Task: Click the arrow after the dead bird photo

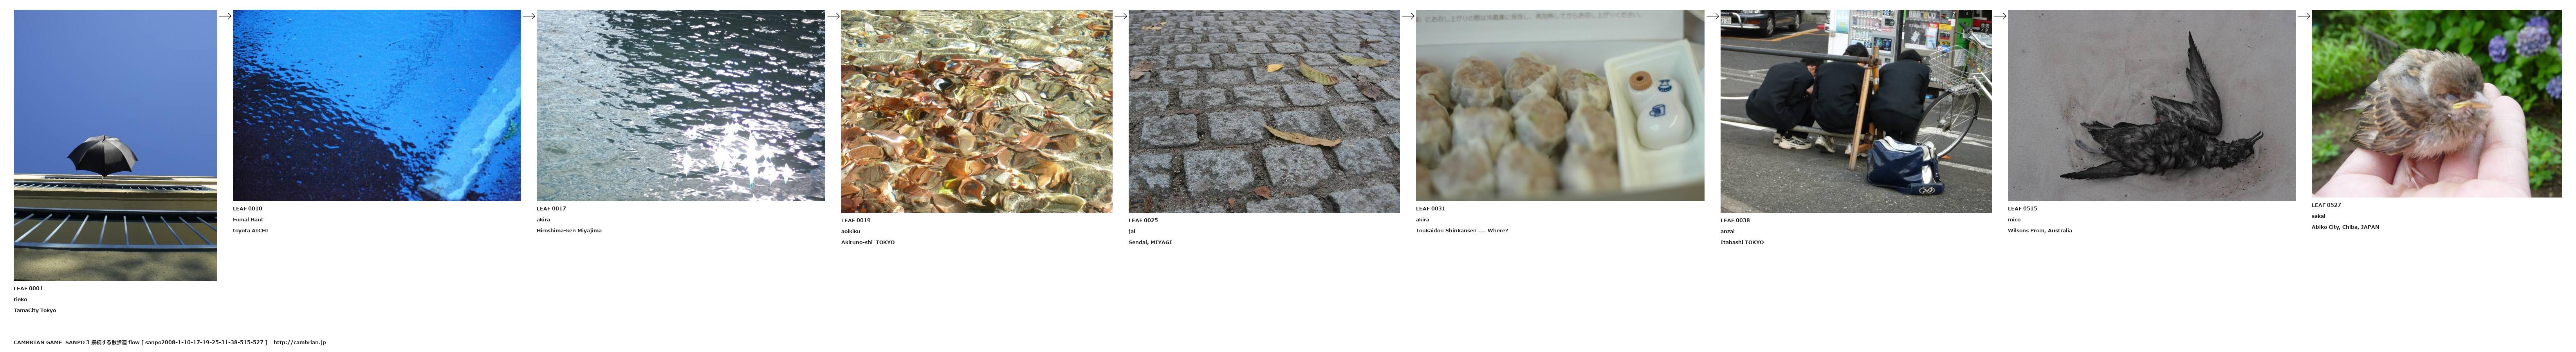Action: pos(2304,16)
